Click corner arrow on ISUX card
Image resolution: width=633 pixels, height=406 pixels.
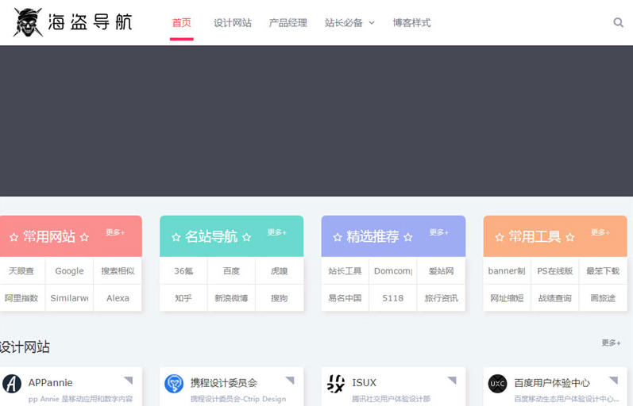[452, 380]
